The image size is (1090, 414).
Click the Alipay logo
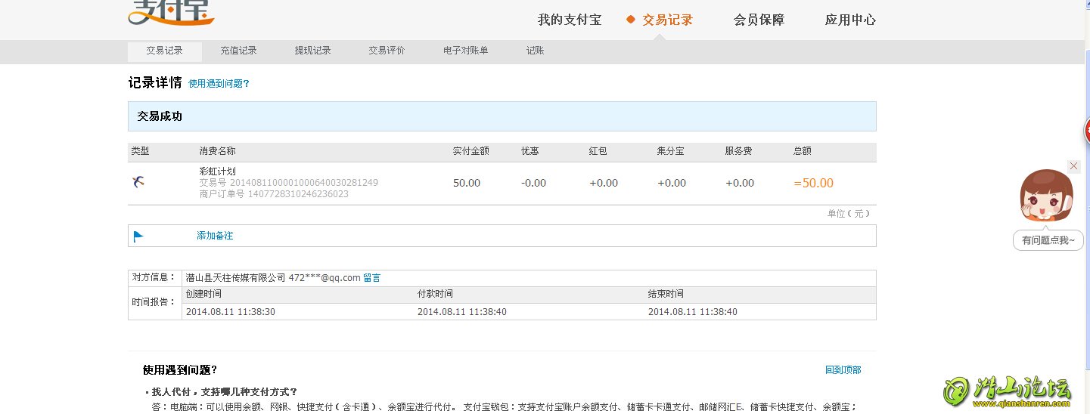[x=171, y=12]
